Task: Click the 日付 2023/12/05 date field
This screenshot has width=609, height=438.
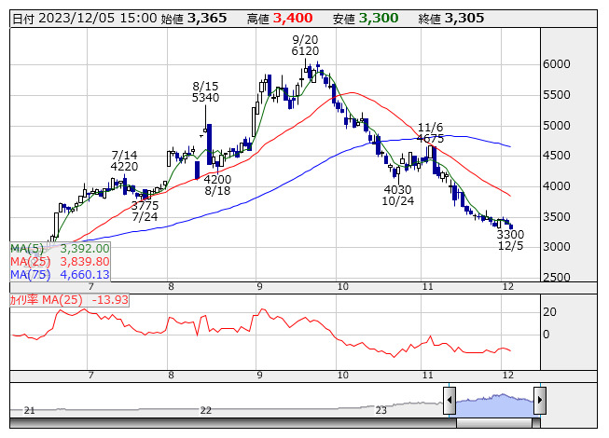Action: [x=83, y=18]
